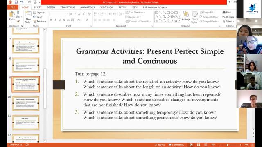This screenshot has width=262, height=147.
Task: Click Convert to SmartArt button
Action: 138,21
